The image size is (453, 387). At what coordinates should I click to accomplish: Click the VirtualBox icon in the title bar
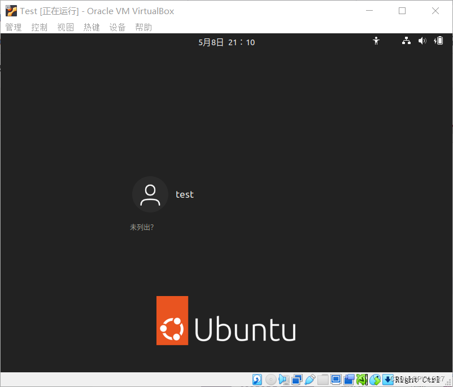[x=11, y=11]
